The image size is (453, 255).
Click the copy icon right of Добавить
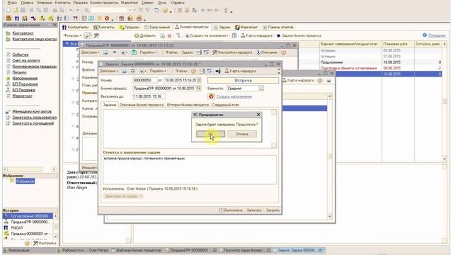[x=163, y=36]
